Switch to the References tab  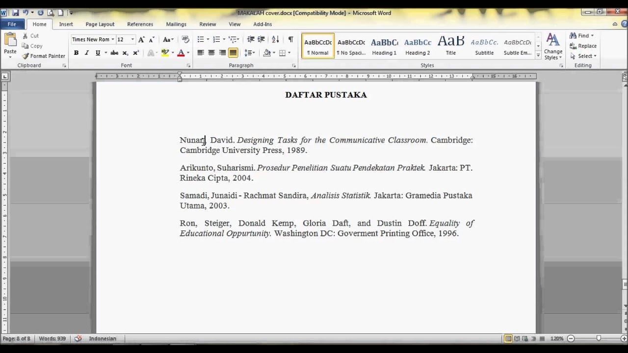pyautogui.click(x=140, y=24)
